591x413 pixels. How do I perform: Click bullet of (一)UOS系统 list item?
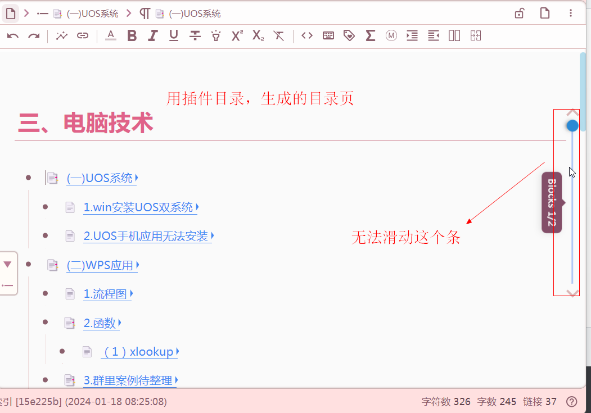(x=28, y=178)
